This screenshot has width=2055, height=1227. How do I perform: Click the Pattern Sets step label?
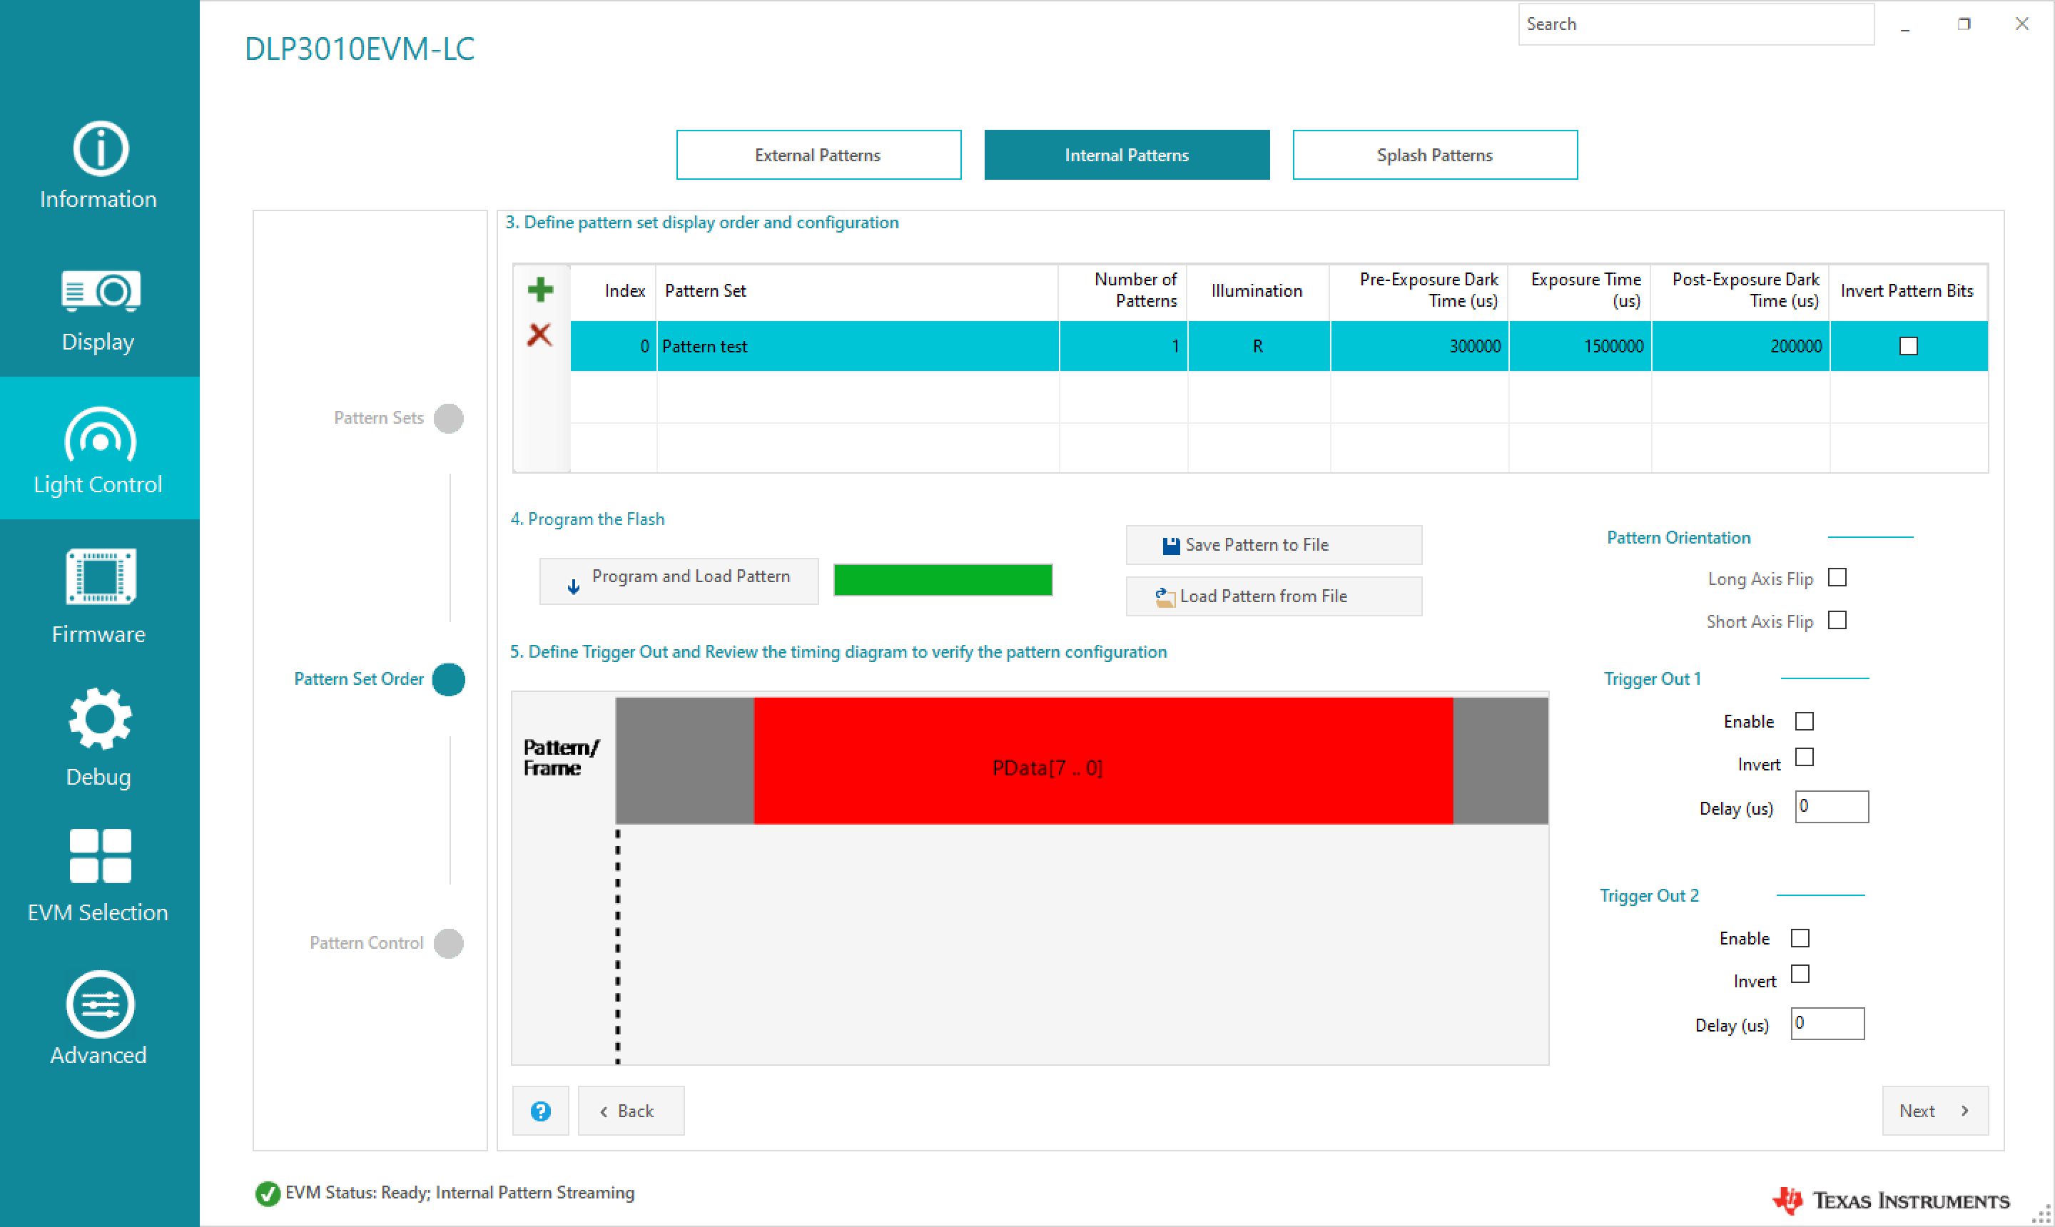tap(379, 418)
